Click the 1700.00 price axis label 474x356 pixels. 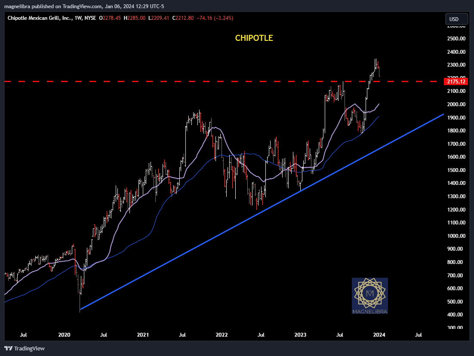456,144
